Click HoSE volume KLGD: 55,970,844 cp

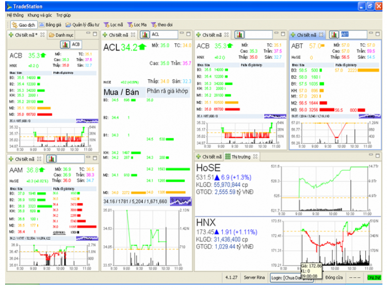(222, 185)
